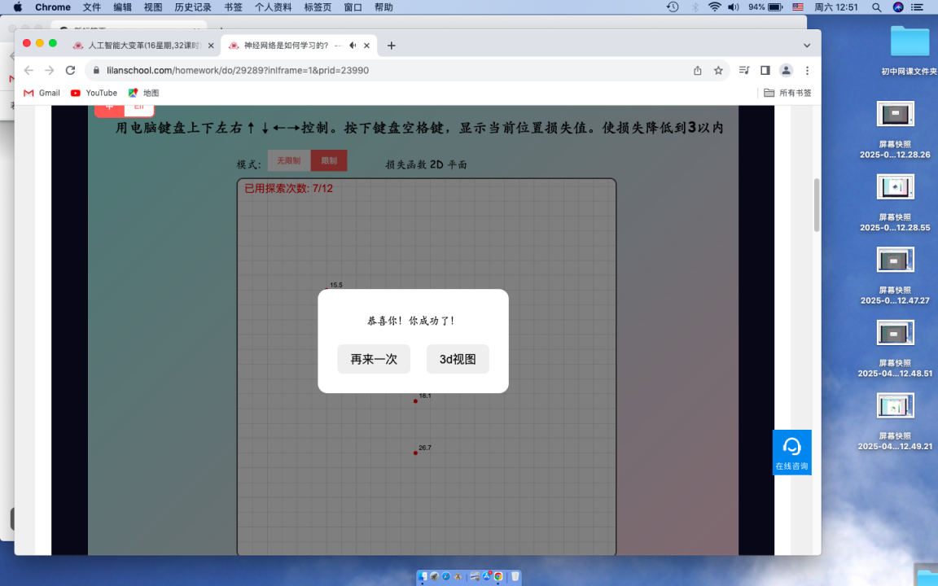Click the Chrome reload page icon
The width and height of the screenshot is (938, 586).
71,71
